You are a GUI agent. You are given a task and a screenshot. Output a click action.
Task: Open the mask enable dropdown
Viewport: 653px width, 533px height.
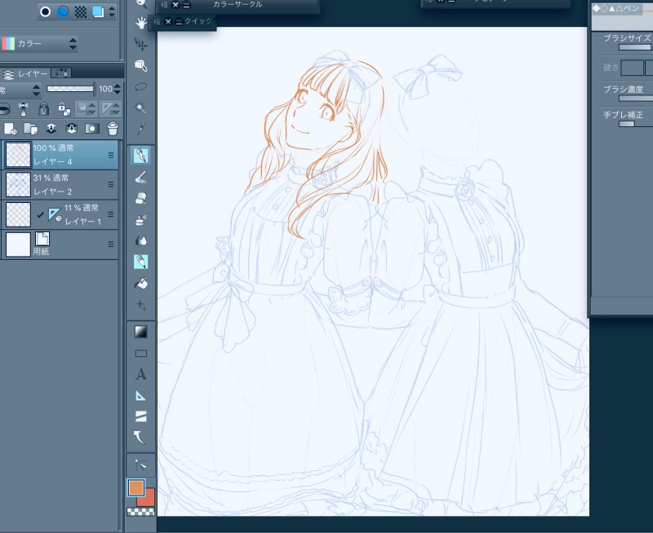tap(87, 109)
